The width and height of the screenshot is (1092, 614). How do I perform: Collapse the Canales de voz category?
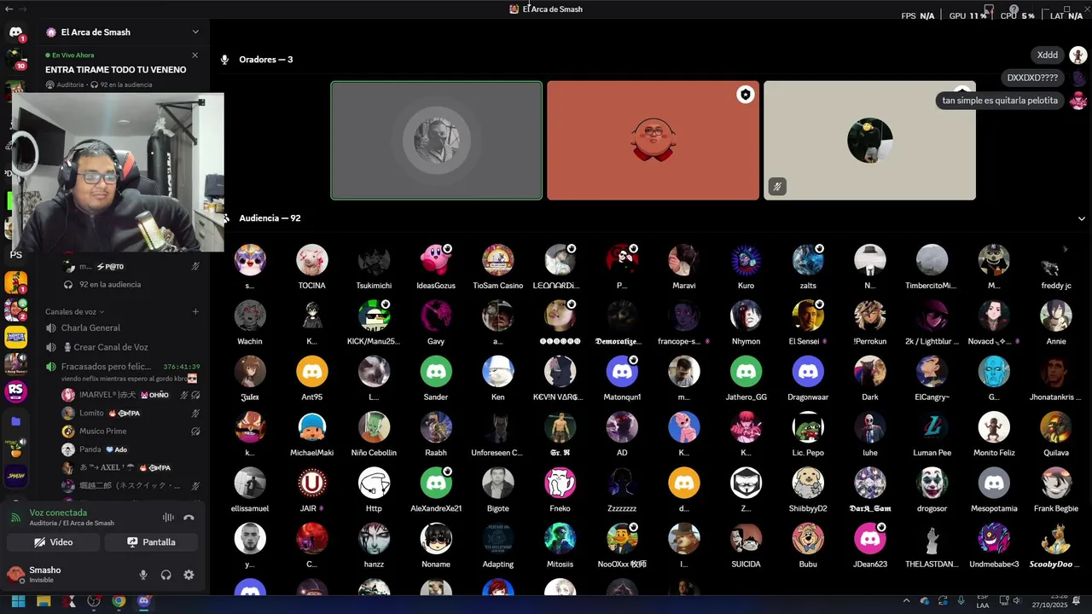click(x=75, y=312)
